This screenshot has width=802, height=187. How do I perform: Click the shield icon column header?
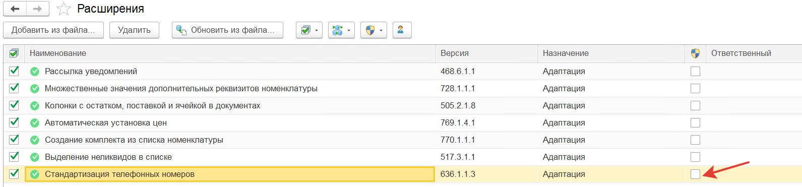(695, 53)
